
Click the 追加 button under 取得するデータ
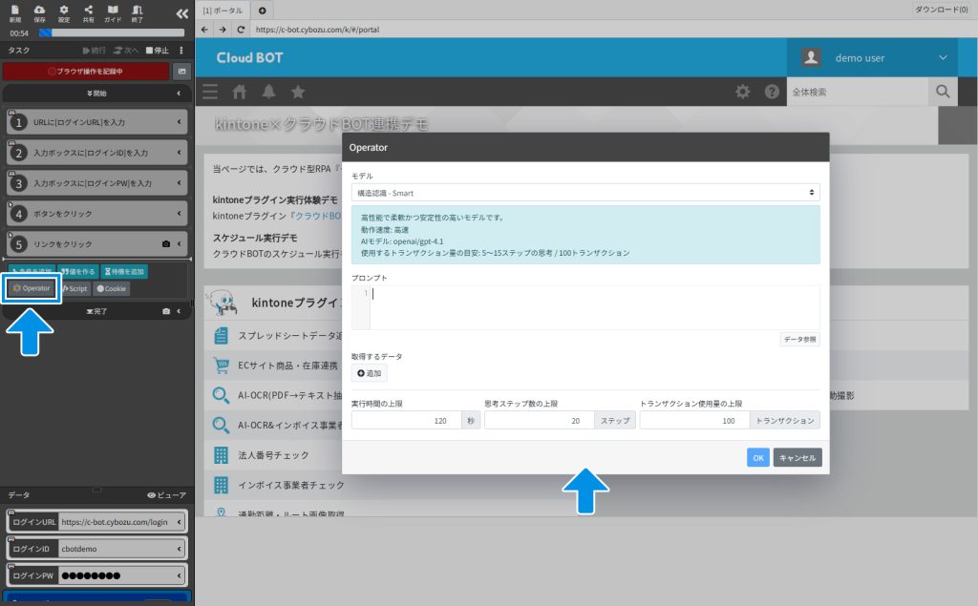[370, 373]
